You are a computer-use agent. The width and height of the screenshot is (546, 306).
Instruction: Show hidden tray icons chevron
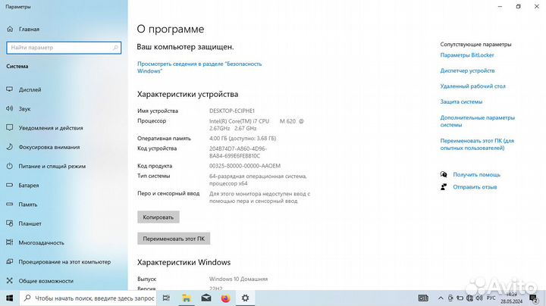441,298
